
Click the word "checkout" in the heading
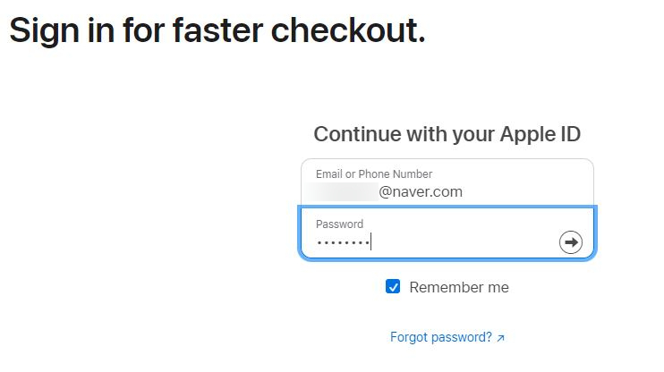coord(345,30)
